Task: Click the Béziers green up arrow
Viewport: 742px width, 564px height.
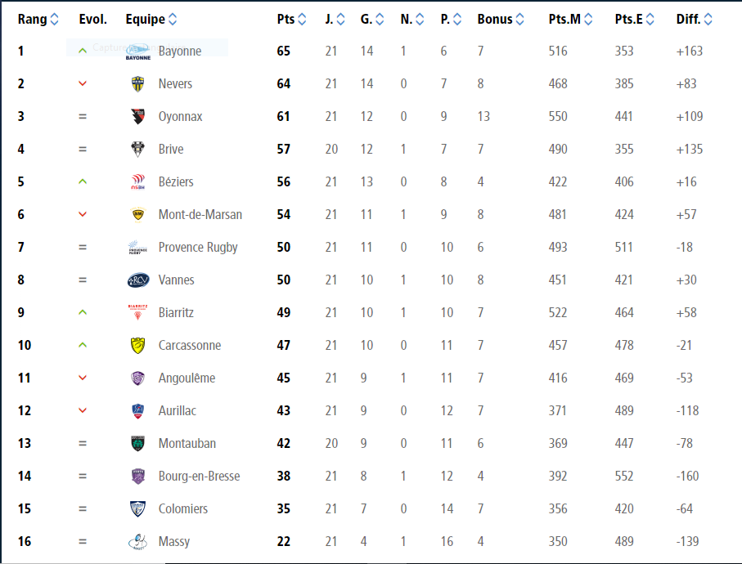Action: [83, 181]
